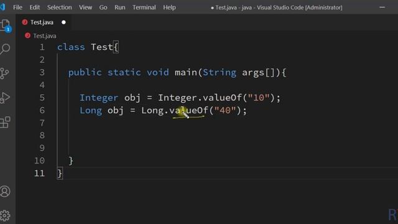Click the 'void' keyword on line 3
Screen dimensions: 398x224
157,73
